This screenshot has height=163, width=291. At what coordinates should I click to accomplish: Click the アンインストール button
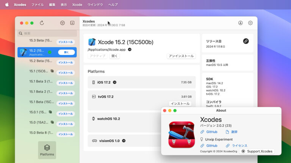181,56
